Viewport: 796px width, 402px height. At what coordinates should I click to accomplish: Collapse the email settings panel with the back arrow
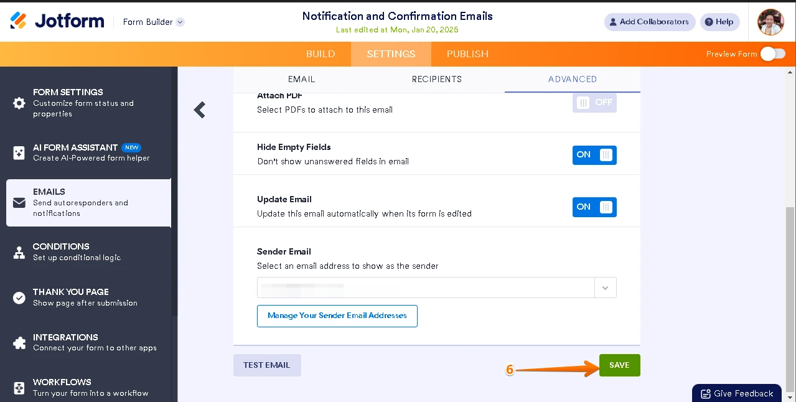coord(199,110)
